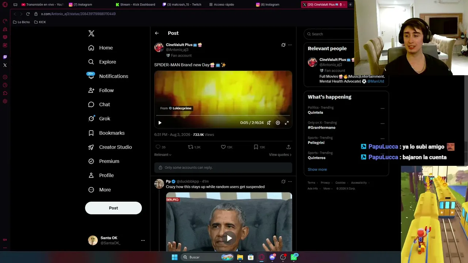The width and height of the screenshot is (468, 263).
Task: Click Show more under What's happening
Action: click(317, 169)
